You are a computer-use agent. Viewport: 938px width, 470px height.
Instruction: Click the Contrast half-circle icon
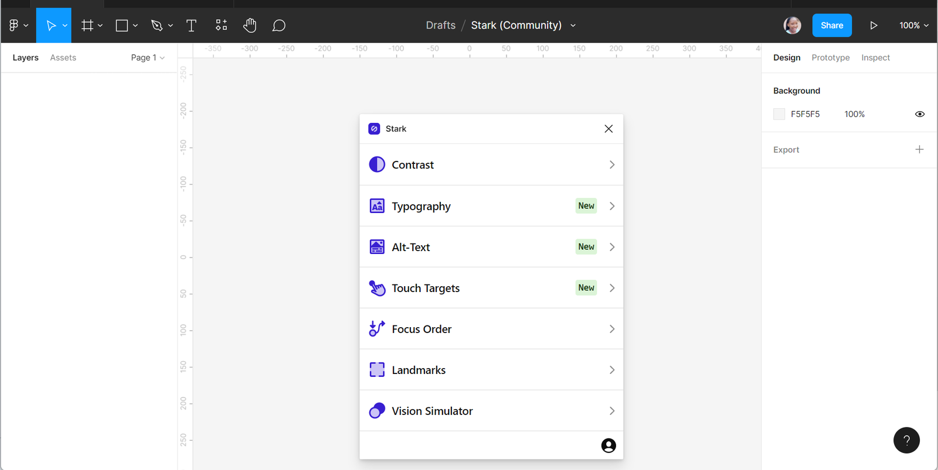pos(377,164)
